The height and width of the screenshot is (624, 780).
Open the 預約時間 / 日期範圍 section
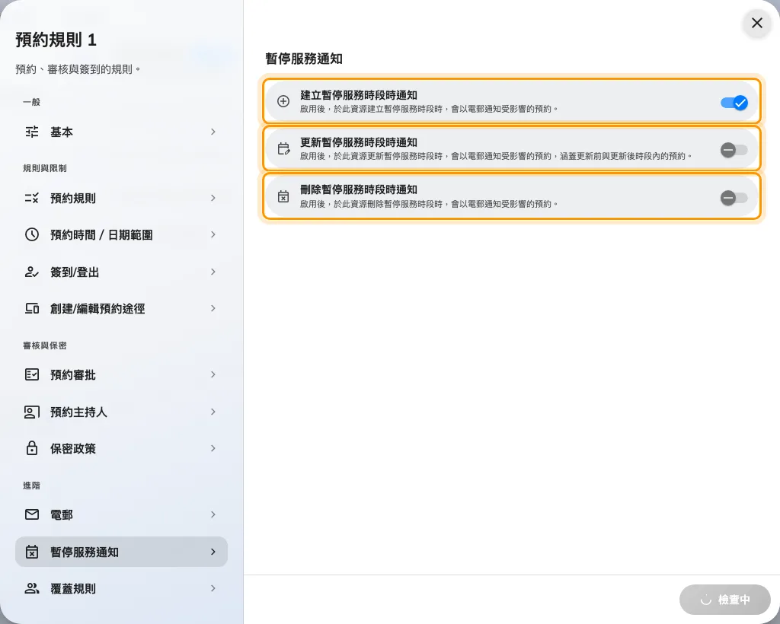[x=121, y=234]
